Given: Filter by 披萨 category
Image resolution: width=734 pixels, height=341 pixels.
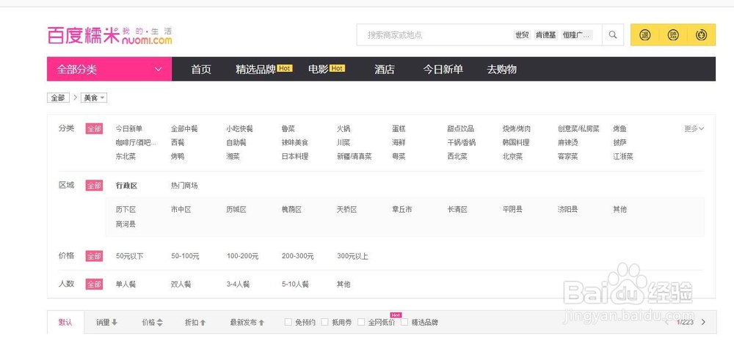Looking at the screenshot, I should (x=619, y=142).
